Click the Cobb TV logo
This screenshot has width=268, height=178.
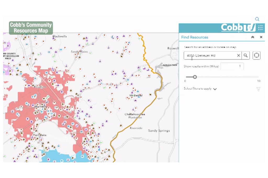pyautogui.click(x=238, y=28)
